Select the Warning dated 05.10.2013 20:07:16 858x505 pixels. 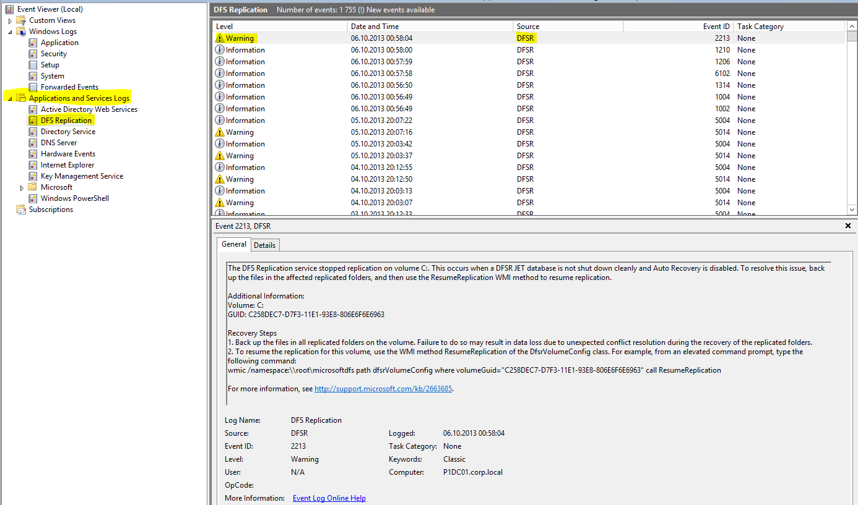point(529,132)
